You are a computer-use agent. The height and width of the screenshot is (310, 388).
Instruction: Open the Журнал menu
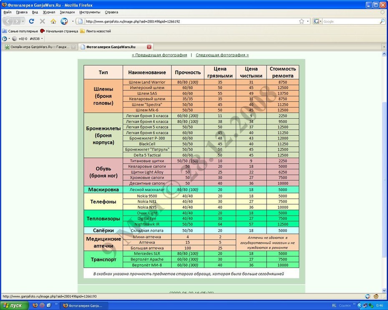[x=49, y=12]
